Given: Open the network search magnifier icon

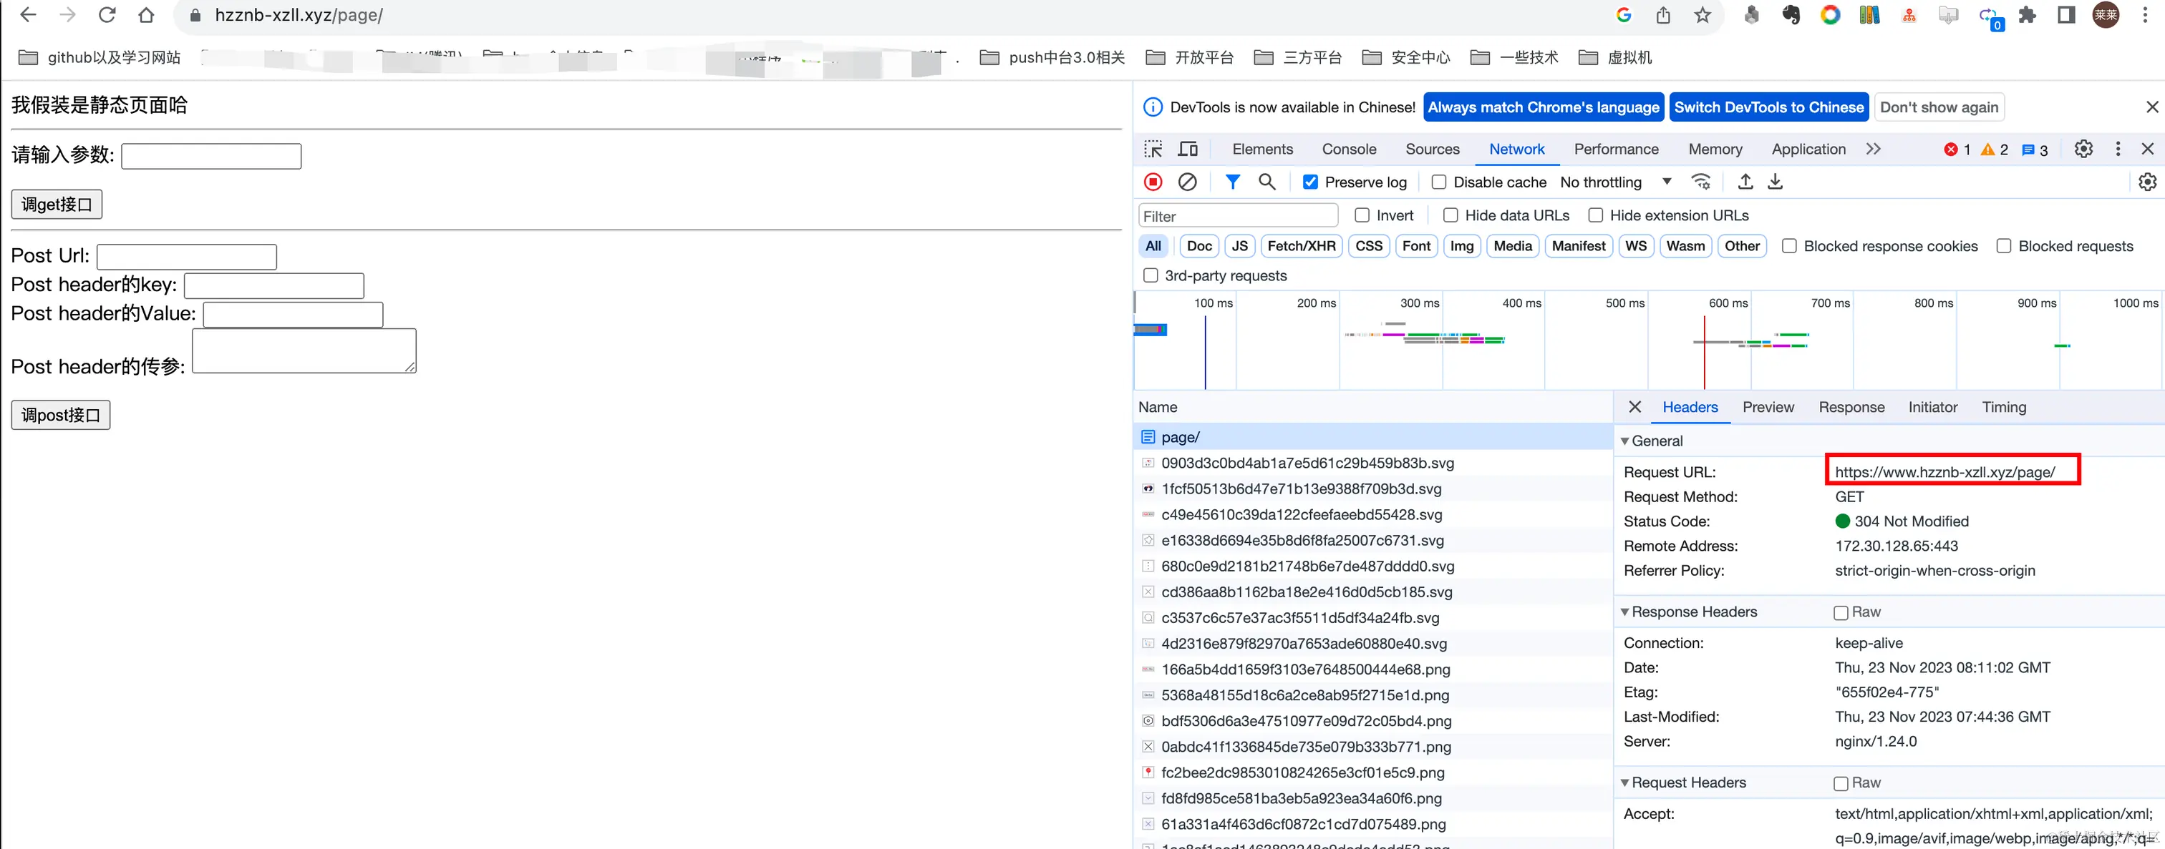Looking at the screenshot, I should (x=1266, y=182).
